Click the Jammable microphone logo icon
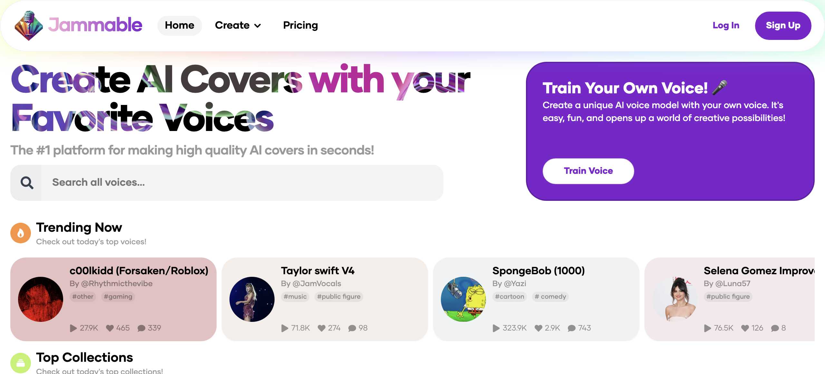 coord(29,25)
